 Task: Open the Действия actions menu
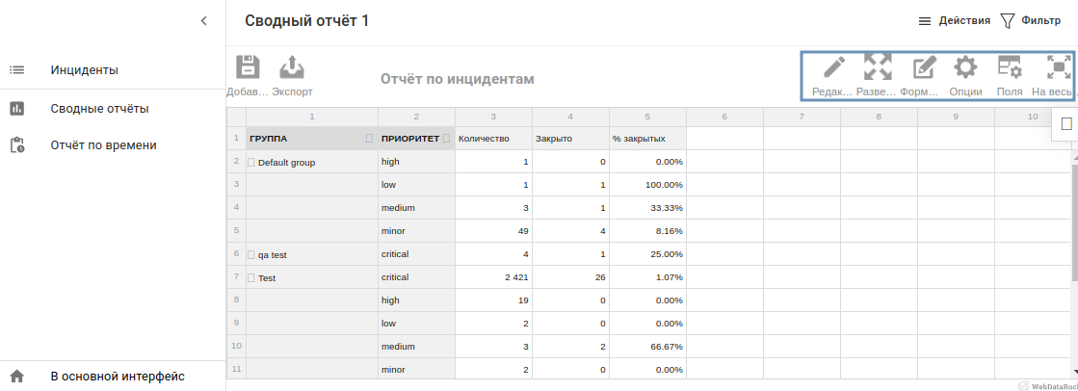953,20
